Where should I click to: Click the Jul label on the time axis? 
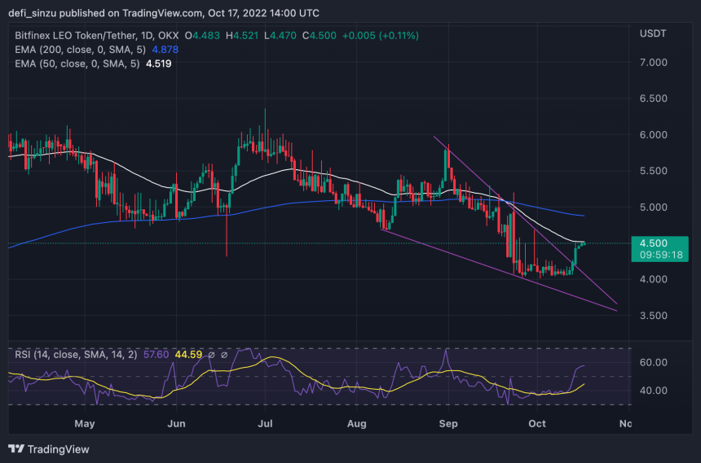point(265,423)
